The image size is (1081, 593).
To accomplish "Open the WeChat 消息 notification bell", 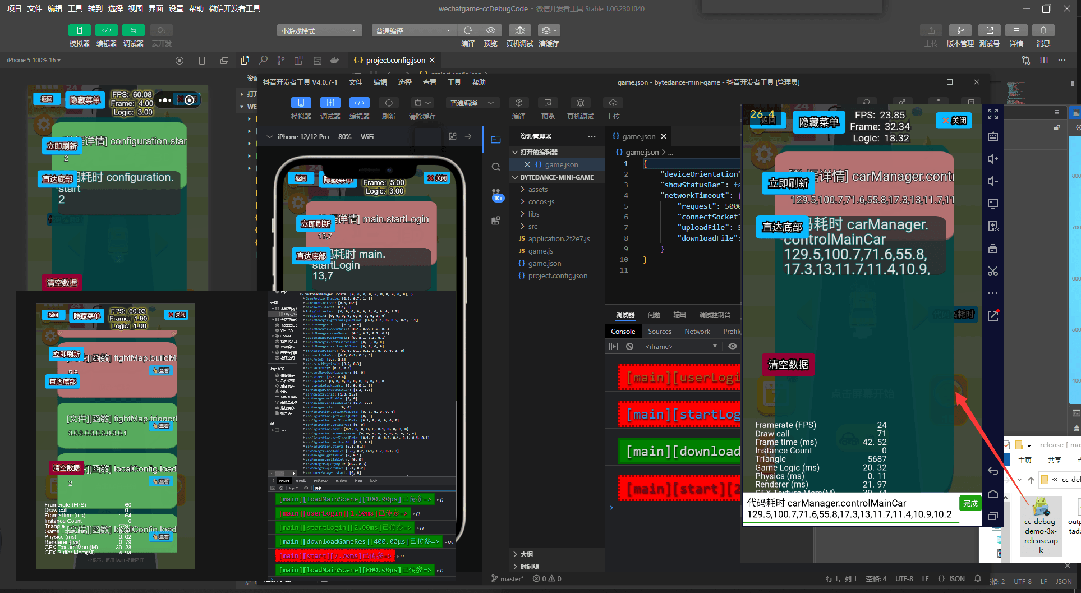I will [1043, 30].
